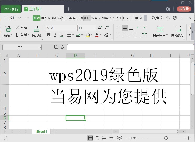Click the Format Painter (格式刷) icon
The height and width of the screenshot is (142, 195).
[x=36, y=29]
